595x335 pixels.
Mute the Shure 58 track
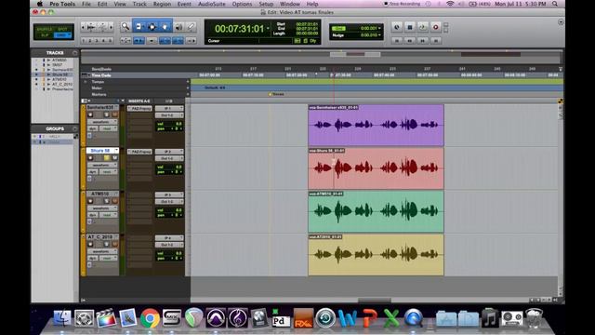[114, 157]
